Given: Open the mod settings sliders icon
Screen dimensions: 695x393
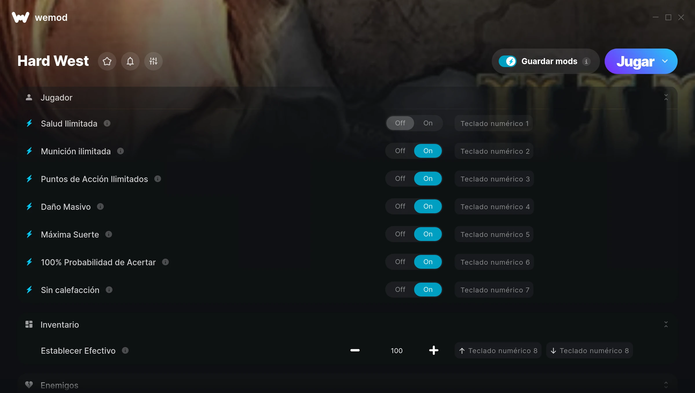Looking at the screenshot, I should tap(153, 61).
